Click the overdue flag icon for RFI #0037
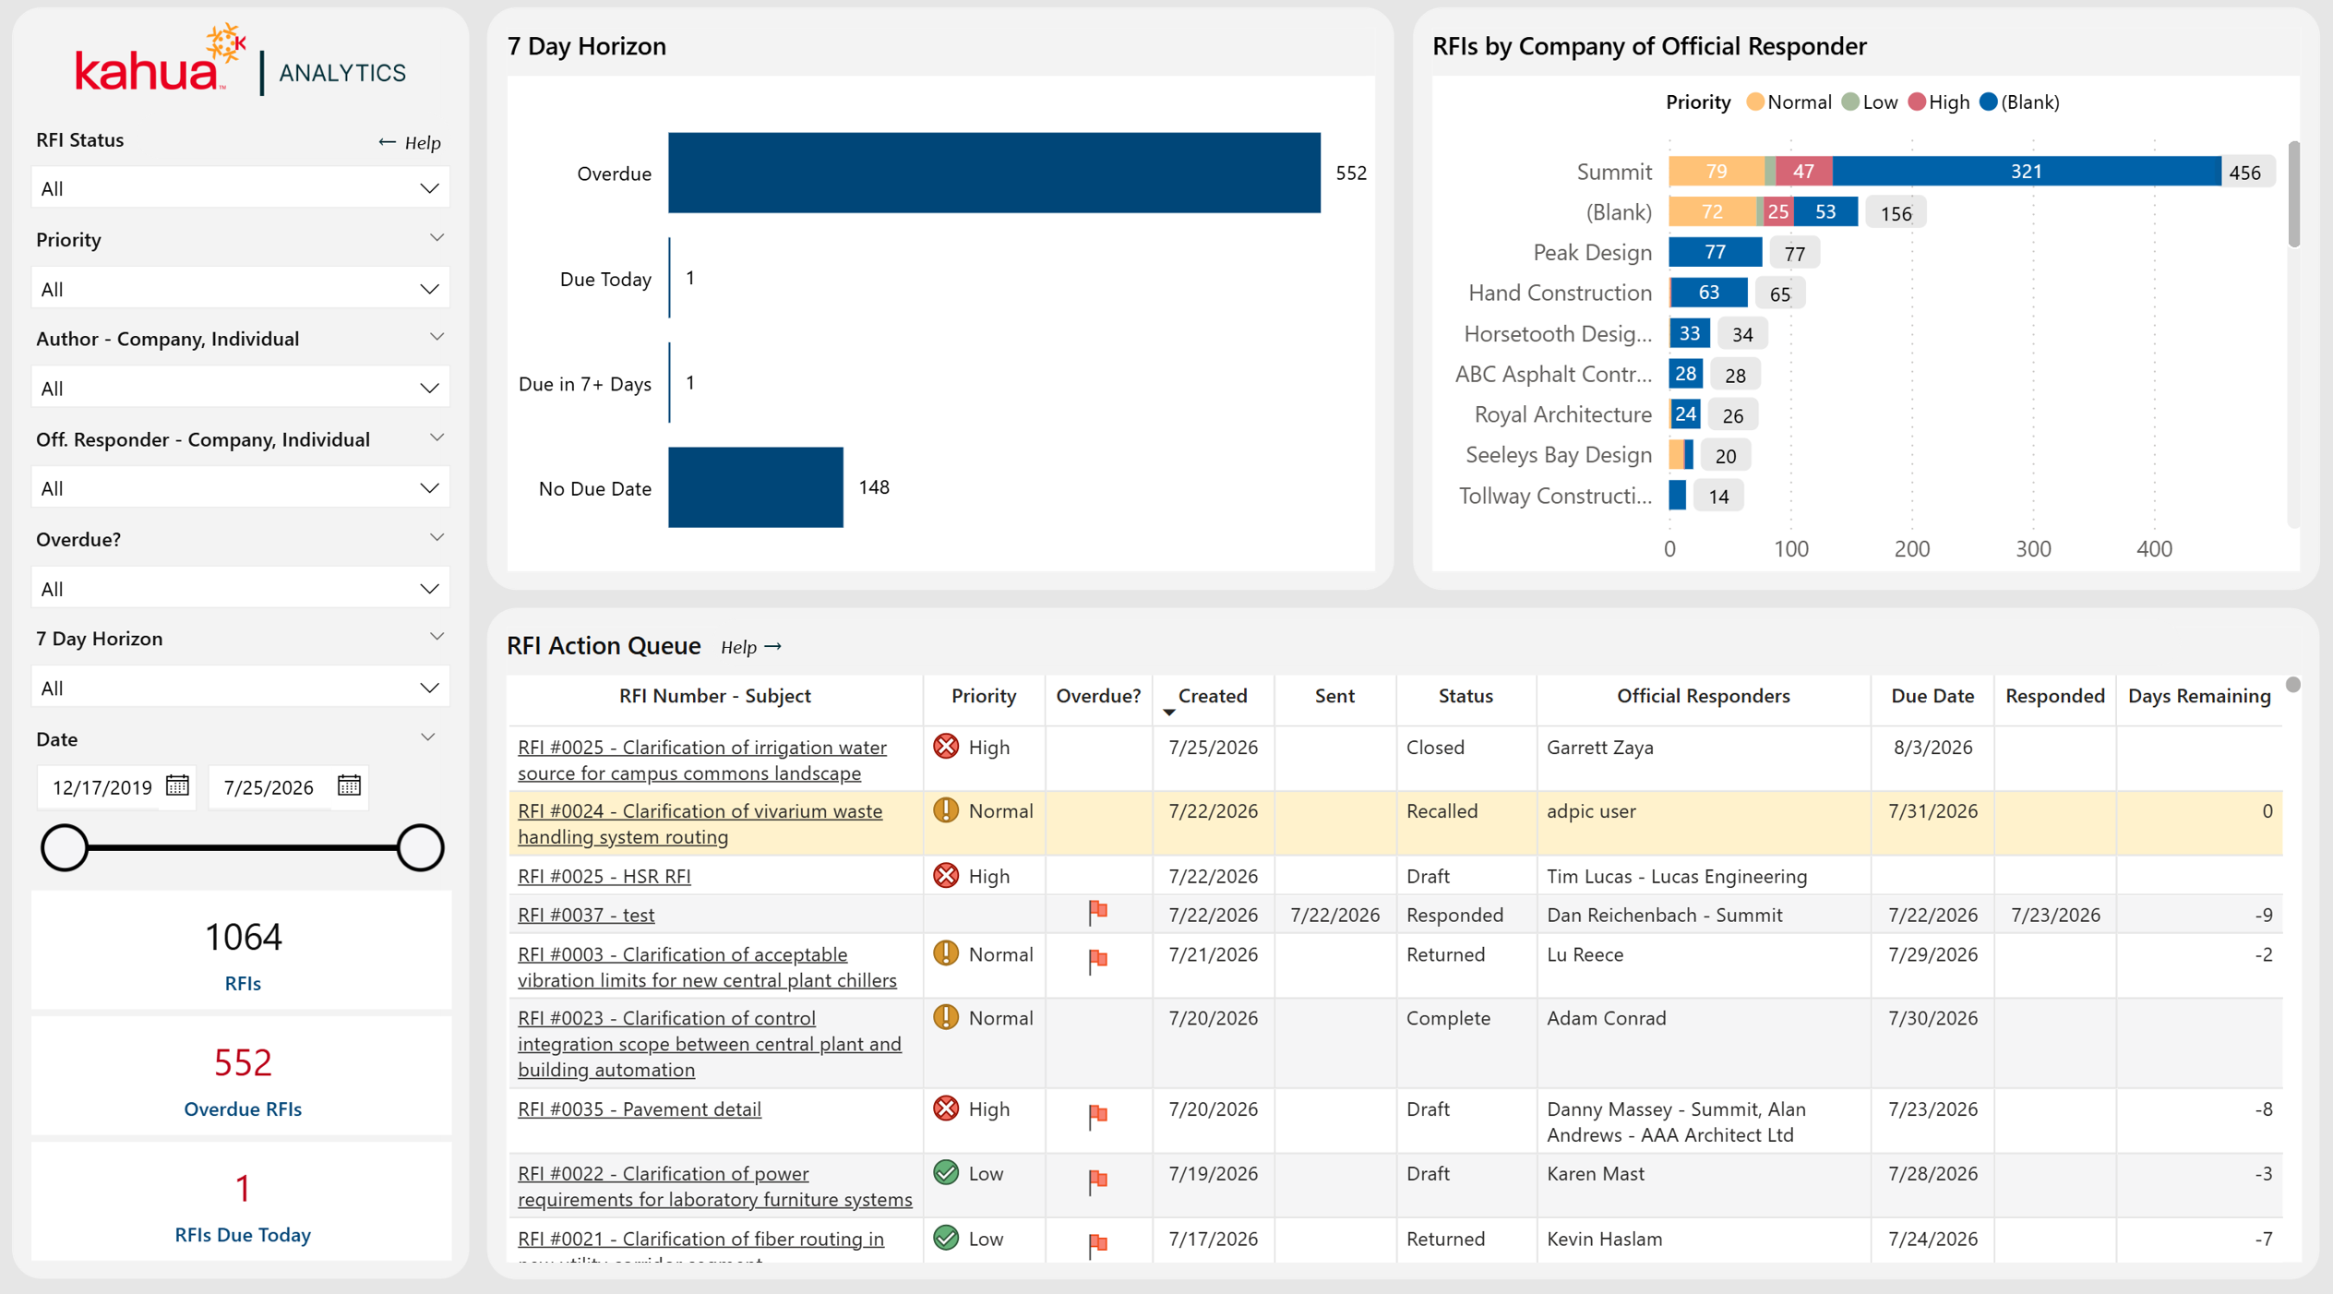The image size is (2333, 1294). 1097,913
